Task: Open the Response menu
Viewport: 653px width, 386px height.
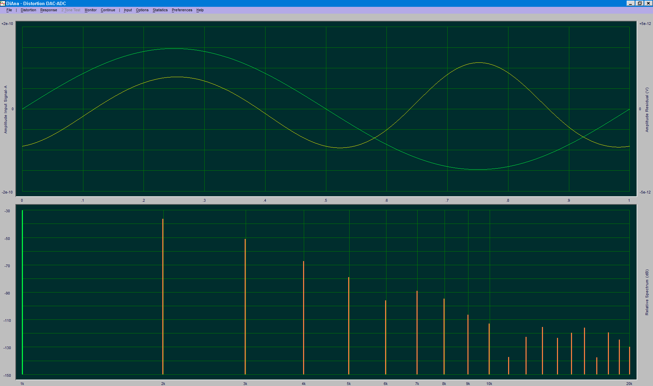Action: 49,10
